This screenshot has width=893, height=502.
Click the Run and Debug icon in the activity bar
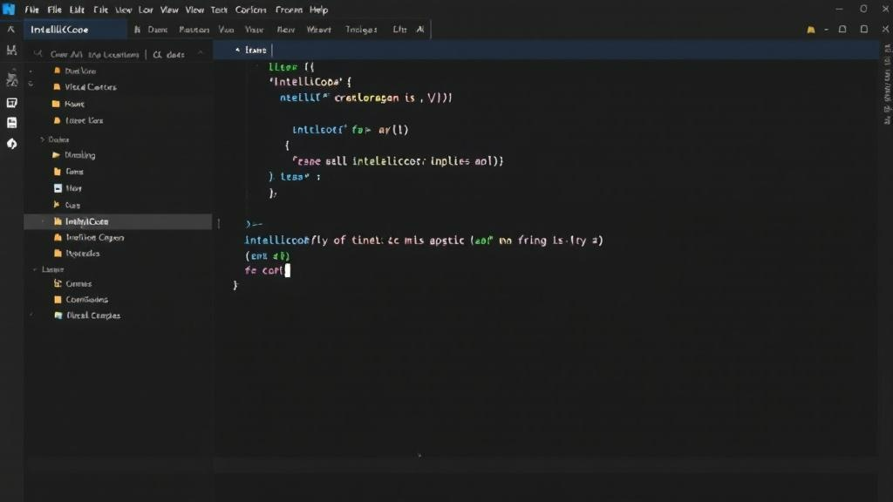pos(11,102)
